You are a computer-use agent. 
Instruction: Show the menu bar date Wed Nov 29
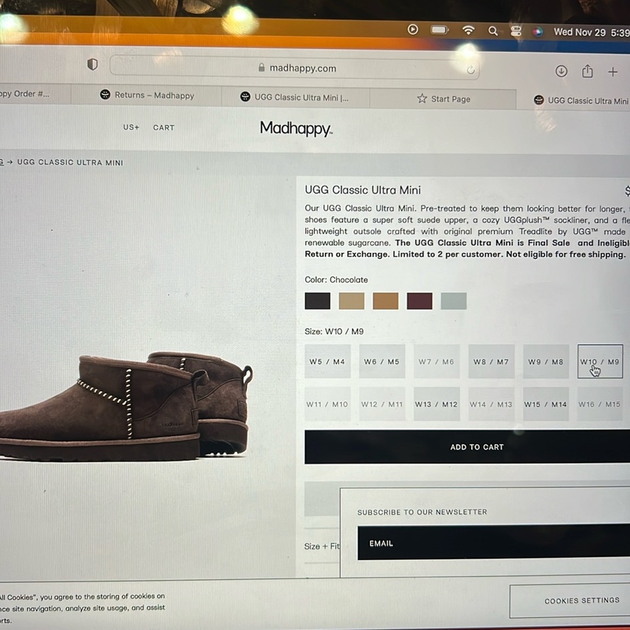click(x=580, y=32)
